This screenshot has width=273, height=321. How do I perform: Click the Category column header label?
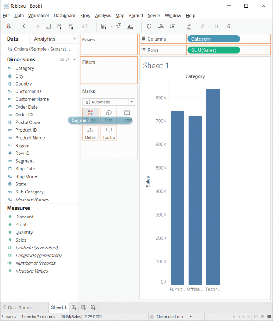(195, 76)
